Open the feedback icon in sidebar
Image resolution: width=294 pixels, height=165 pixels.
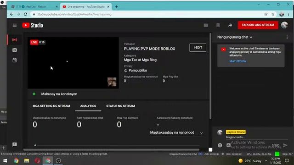15,144
